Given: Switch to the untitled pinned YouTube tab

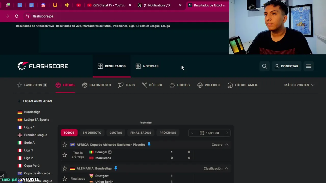Looking at the screenshot, I should click(x=78, y=5).
